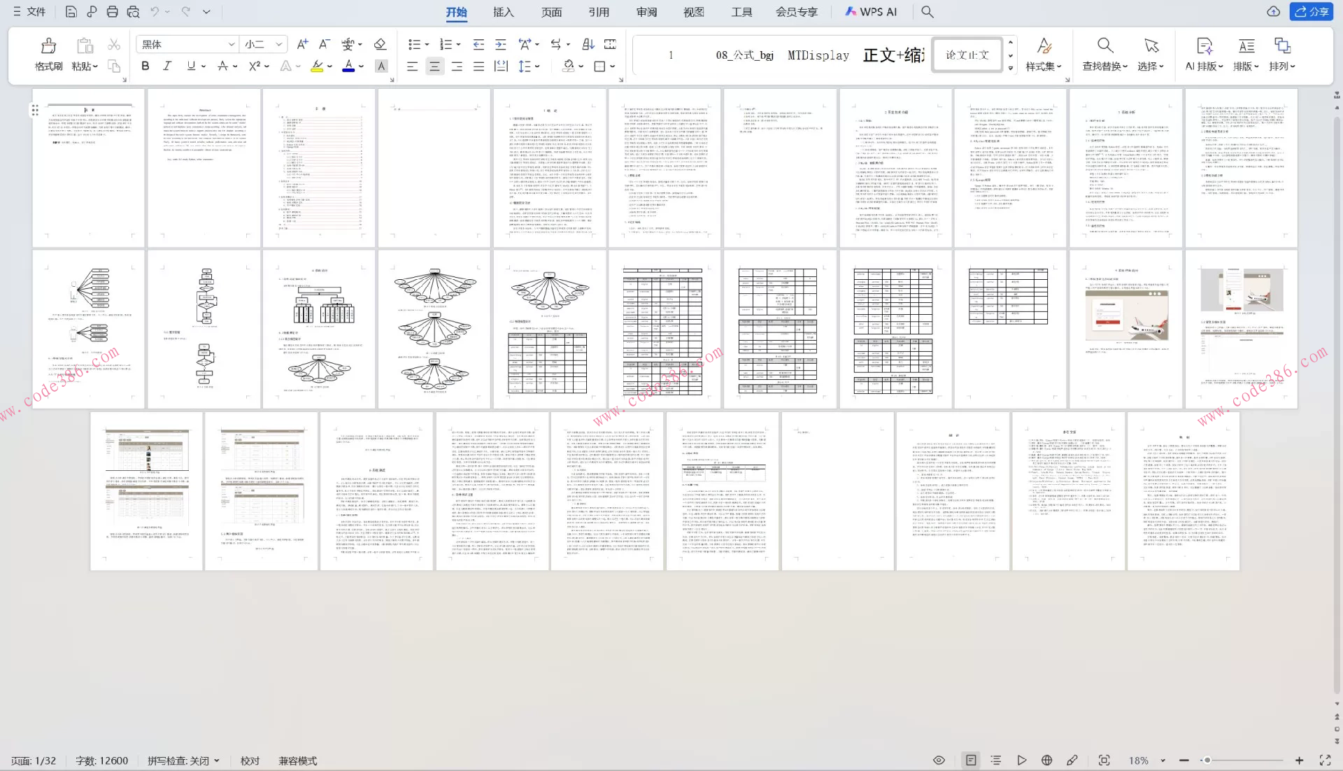
Task: Click the 分享 share button
Action: pos(1312,12)
